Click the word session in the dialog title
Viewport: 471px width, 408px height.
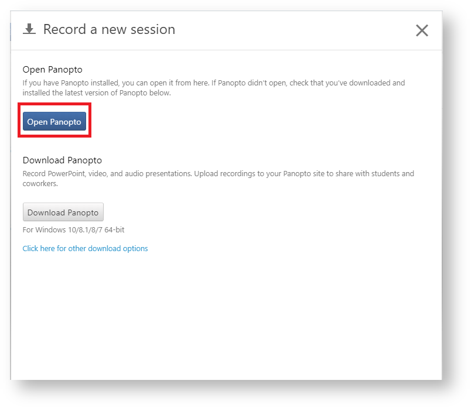pyautogui.click(x=152, y=29)
